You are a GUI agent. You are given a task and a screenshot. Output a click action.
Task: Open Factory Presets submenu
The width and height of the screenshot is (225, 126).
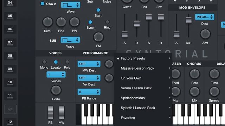[143, 58]
